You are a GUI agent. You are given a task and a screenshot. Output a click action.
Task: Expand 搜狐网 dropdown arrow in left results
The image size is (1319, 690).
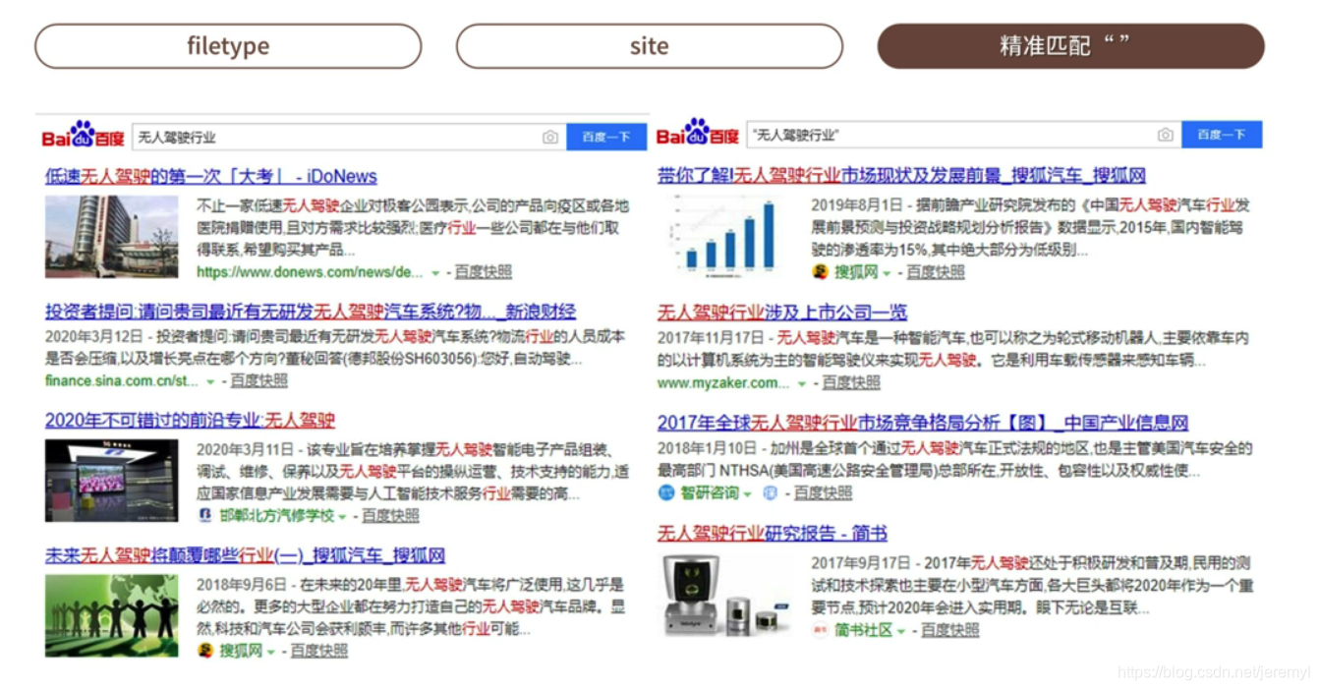[271, 652]
